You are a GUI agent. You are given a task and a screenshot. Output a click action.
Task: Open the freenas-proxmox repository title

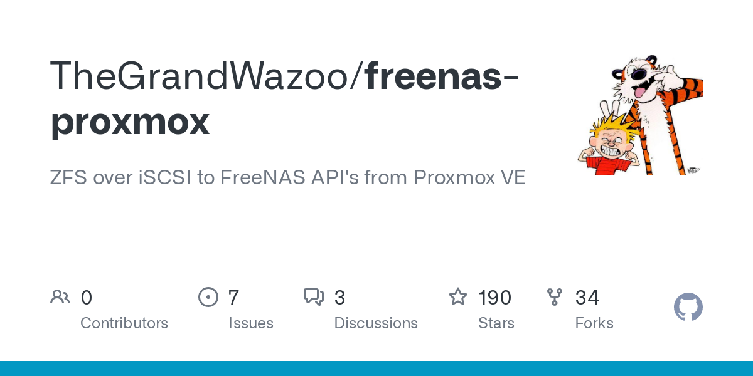284,99
